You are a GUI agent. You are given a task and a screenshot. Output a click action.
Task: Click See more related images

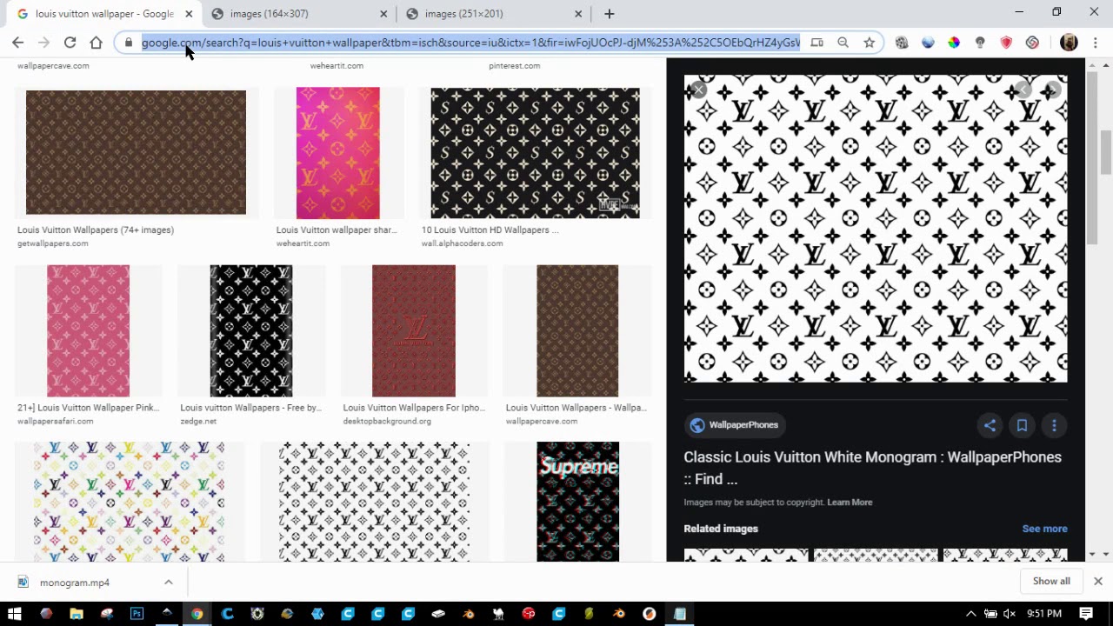1044,529
